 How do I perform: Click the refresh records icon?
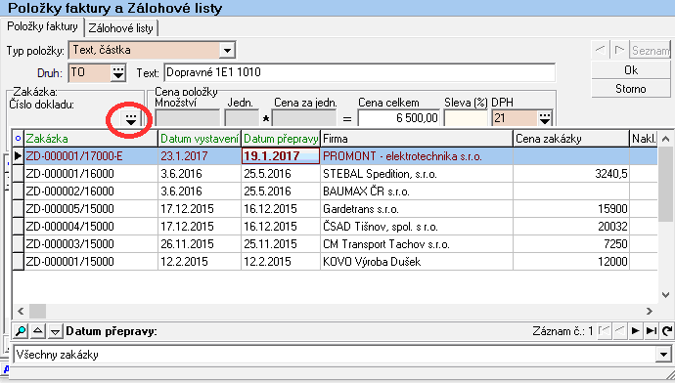(667, 330)
